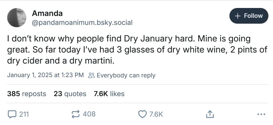Image resolution: width=273 pixels, height=125 pixels.
Task: Click the 7.6K count beside the heart
Action: click(156, 114)
